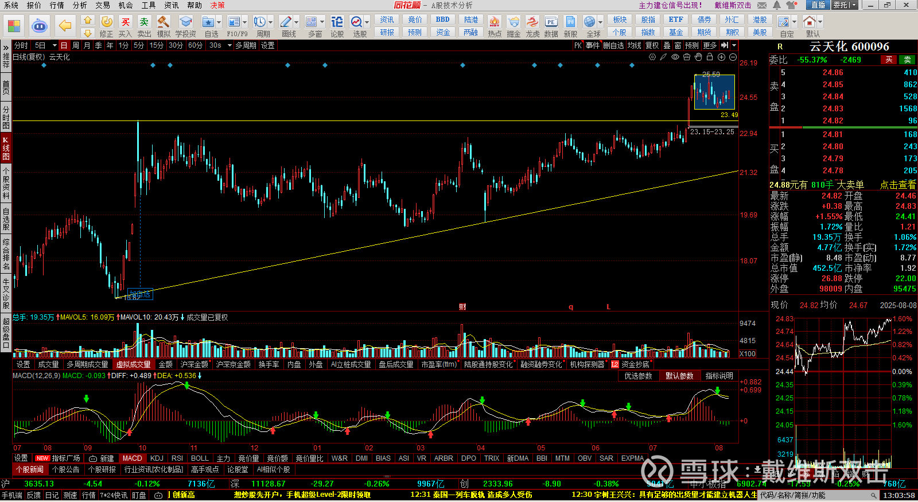Toggle the lock icon above chart
This screenshot has height=502, width=918.
[x=710, y=57]
